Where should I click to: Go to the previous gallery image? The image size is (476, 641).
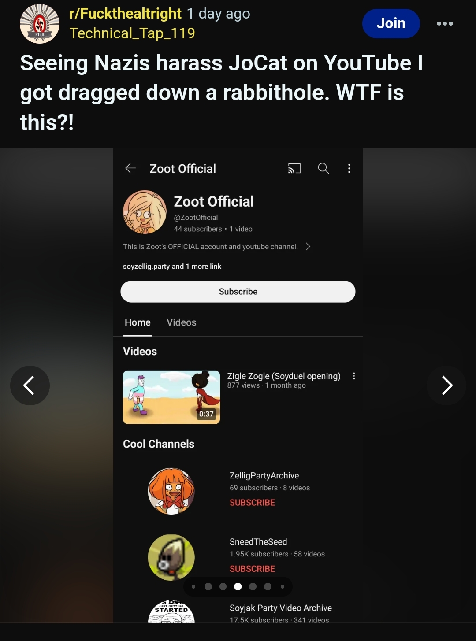point(30,385)
